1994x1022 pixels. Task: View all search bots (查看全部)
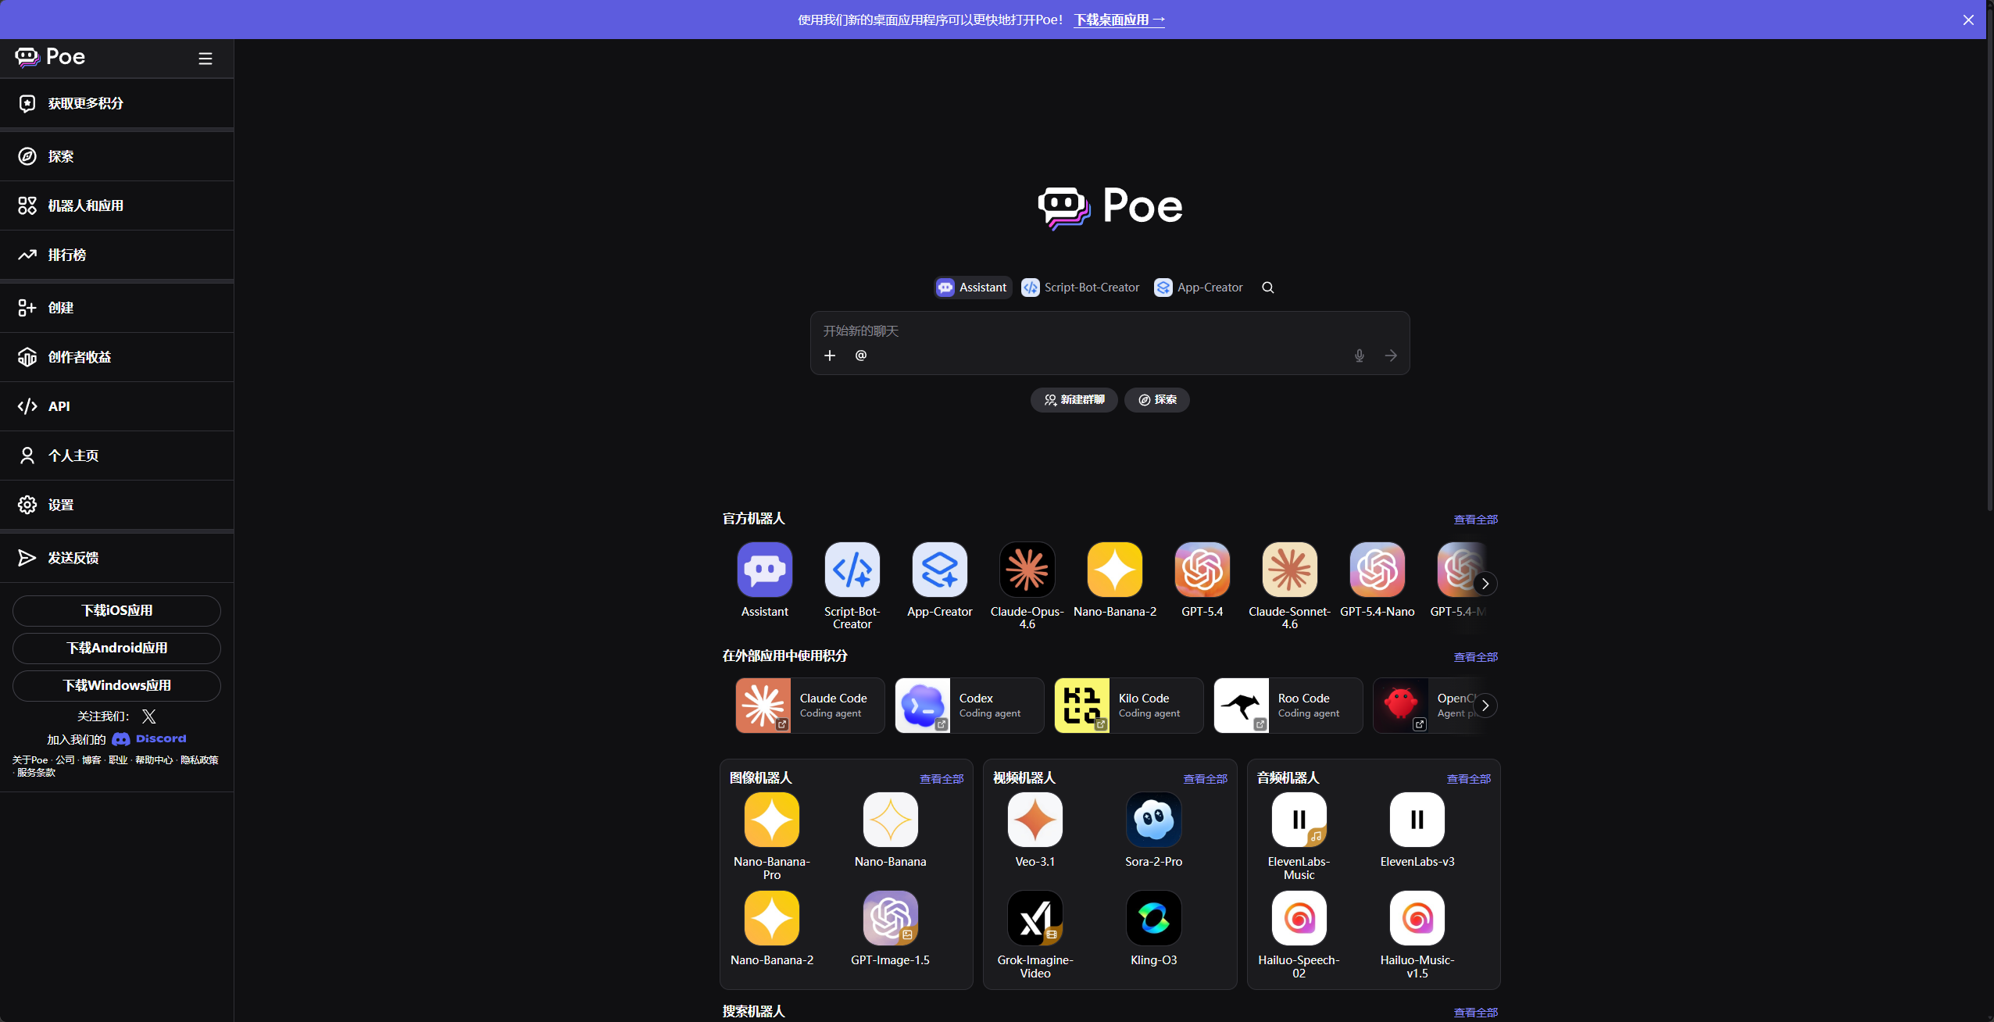point(1475,1013)
